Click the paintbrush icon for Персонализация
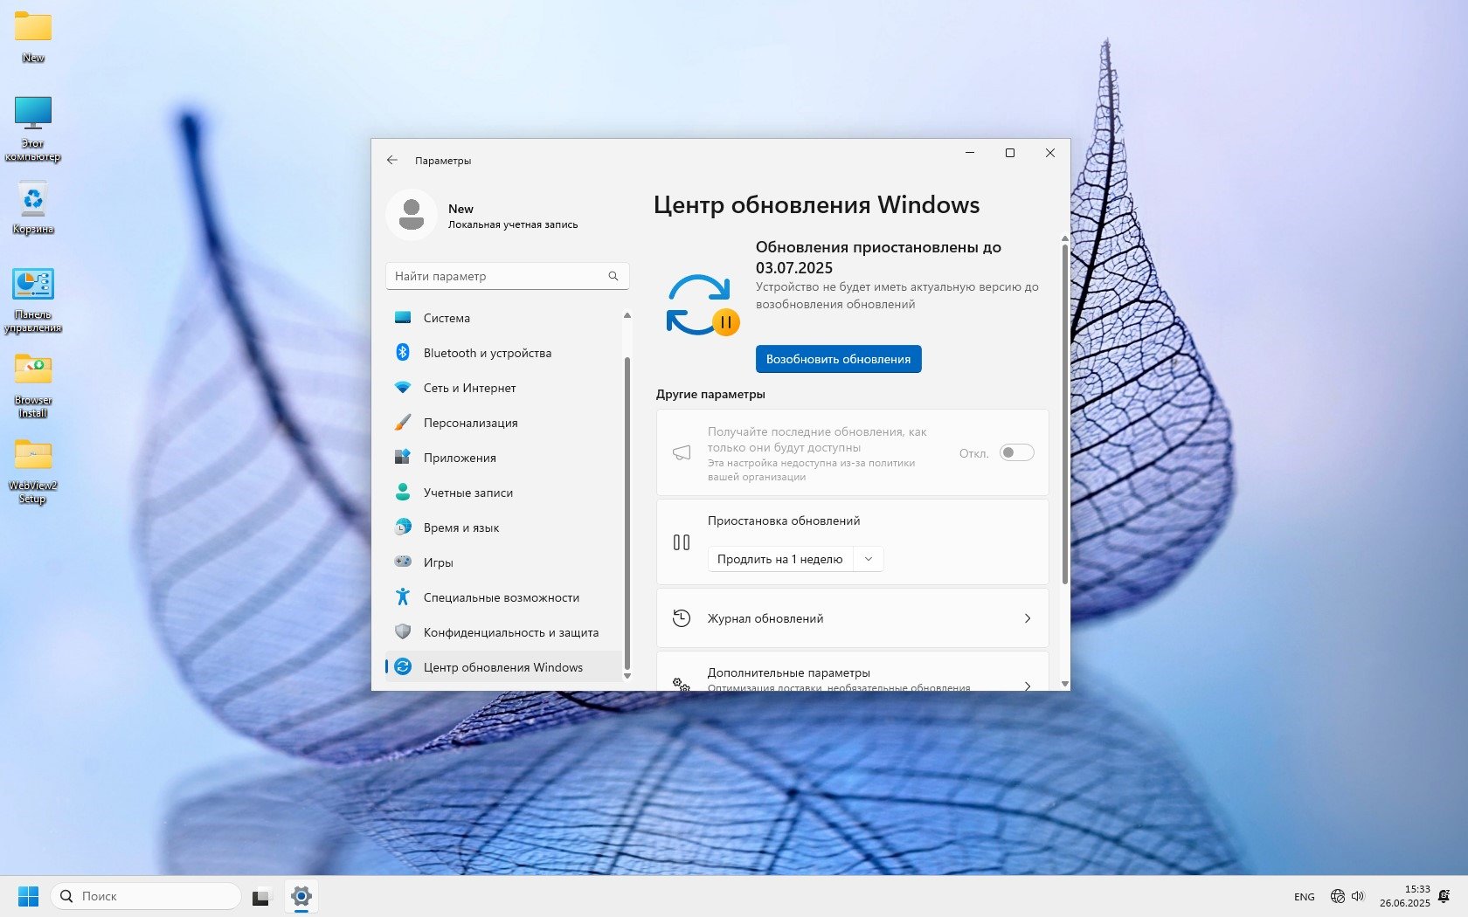The height and width of the screenshot is (917, 1468). (403, 423)
